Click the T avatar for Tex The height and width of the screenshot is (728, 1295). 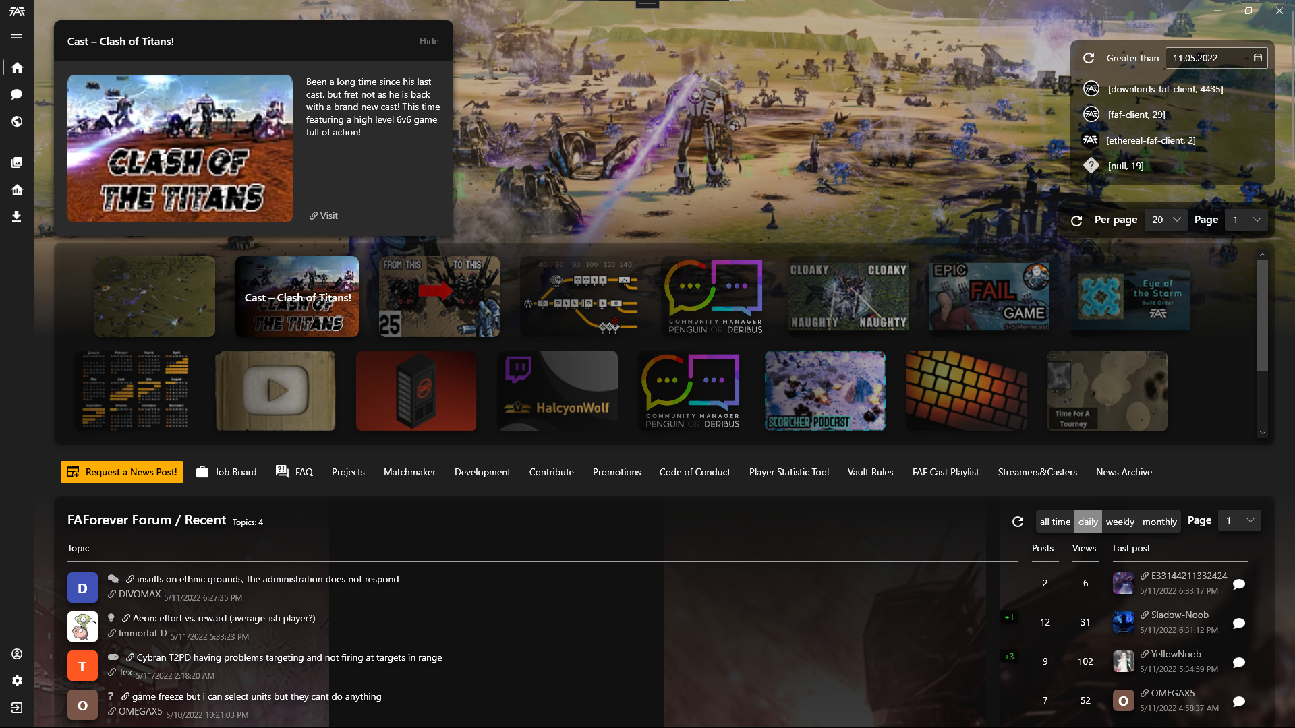pyautogui.click(x=82, y=666)
